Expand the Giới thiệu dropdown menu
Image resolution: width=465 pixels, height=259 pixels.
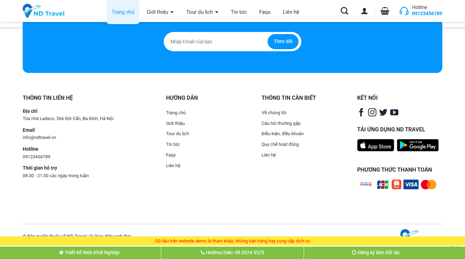tap(160, 12)
